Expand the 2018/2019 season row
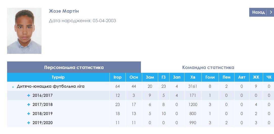274x134 pixels. (29, 114)
